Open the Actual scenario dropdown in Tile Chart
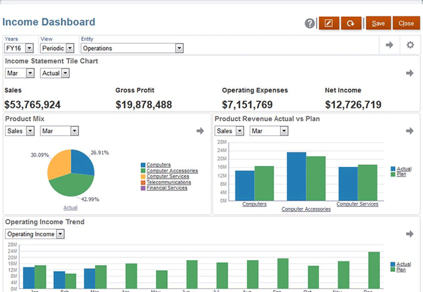Screen dimensions: 423x292 (65, 73)
